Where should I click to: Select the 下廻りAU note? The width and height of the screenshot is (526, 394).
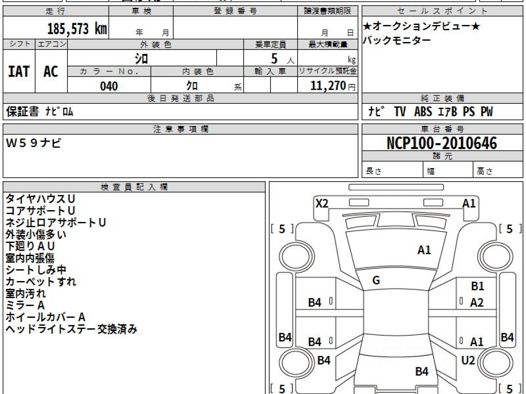[30, 246]
